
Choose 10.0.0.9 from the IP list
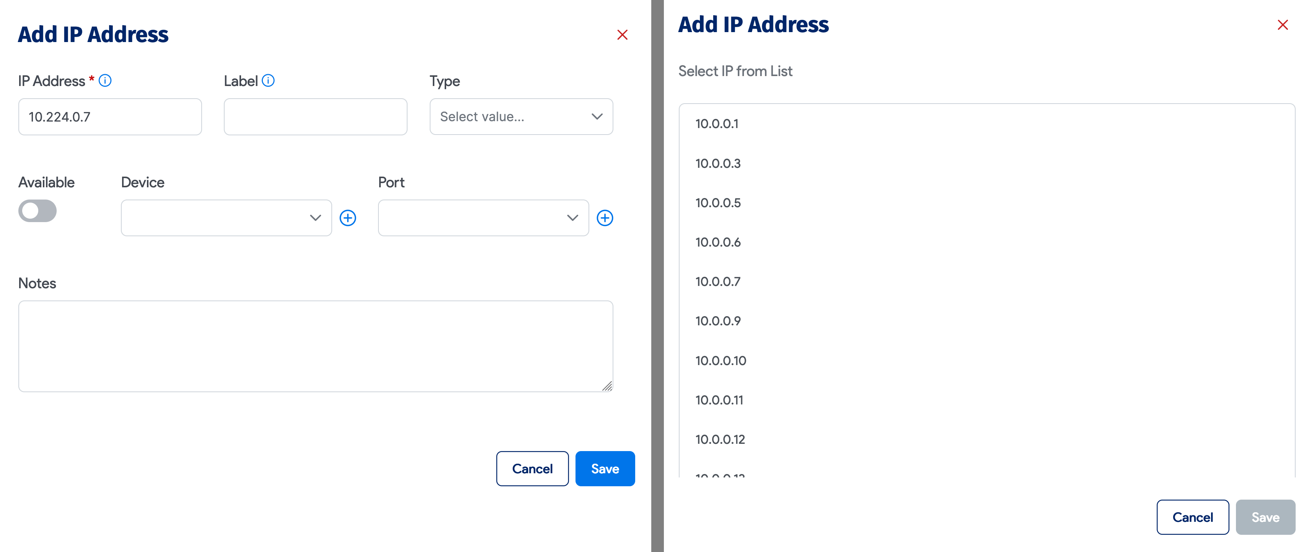coord(717,321)
